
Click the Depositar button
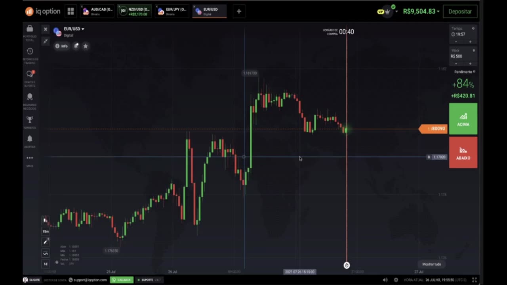pos(460,11)
